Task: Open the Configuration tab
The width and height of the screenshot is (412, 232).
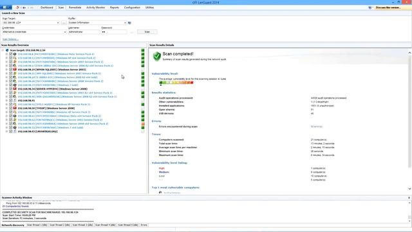Action: 132,8
